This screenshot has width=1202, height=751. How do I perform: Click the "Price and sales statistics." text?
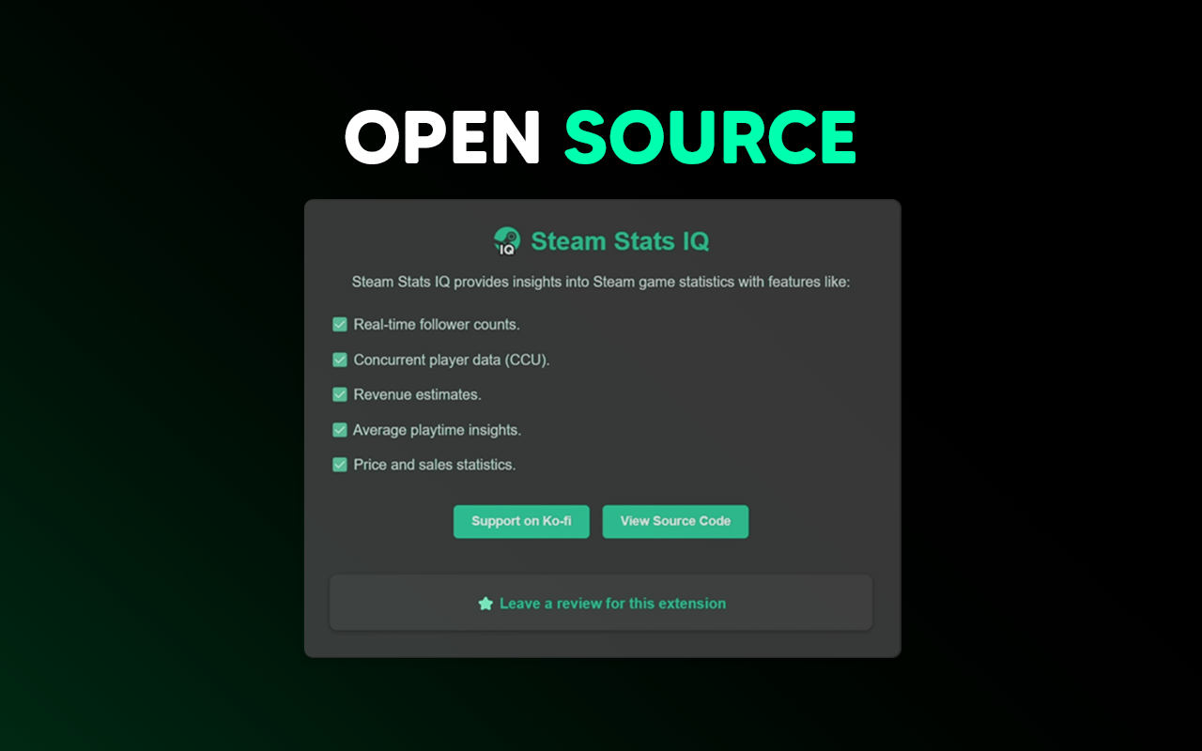pyautogui.click(x=435, y=465)
